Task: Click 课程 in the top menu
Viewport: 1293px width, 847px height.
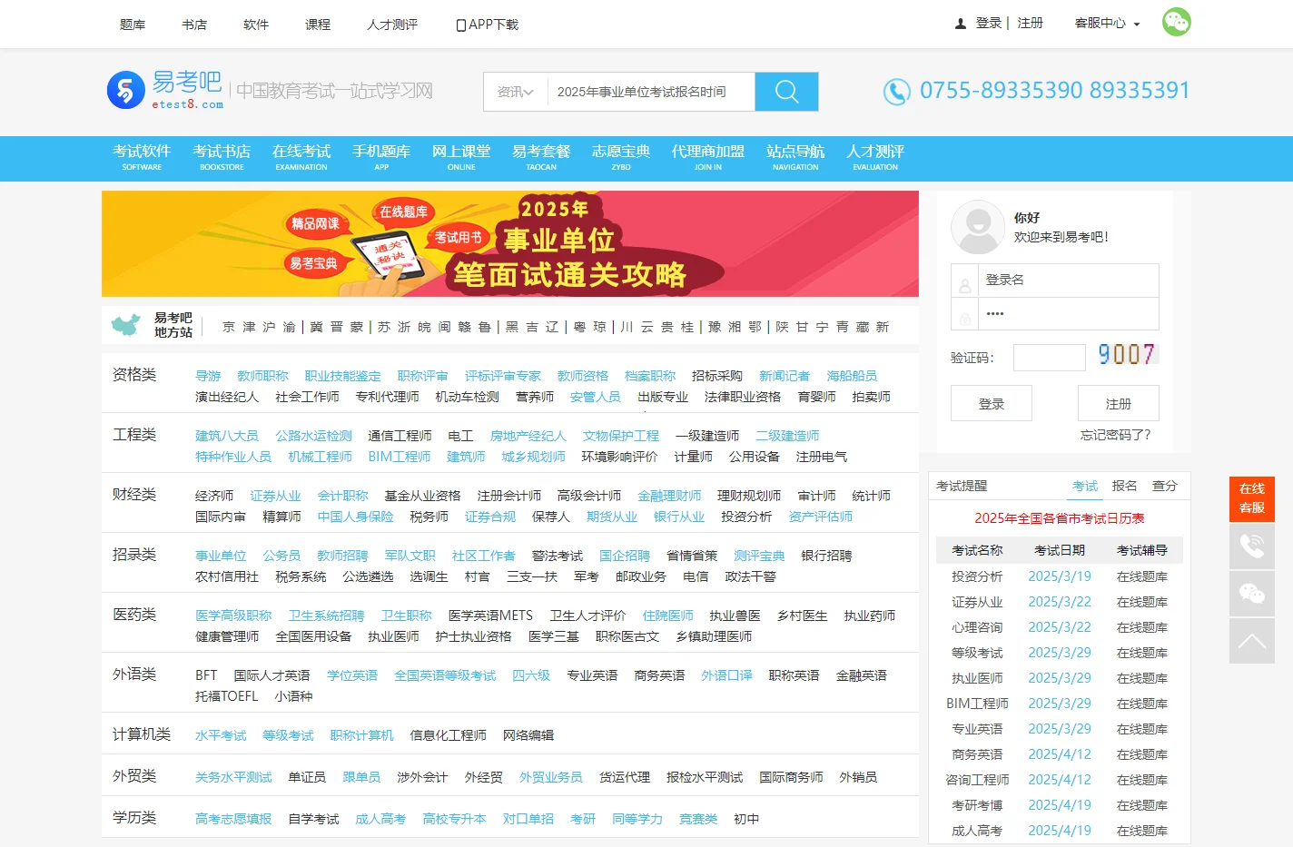Action: click(318, 25)
